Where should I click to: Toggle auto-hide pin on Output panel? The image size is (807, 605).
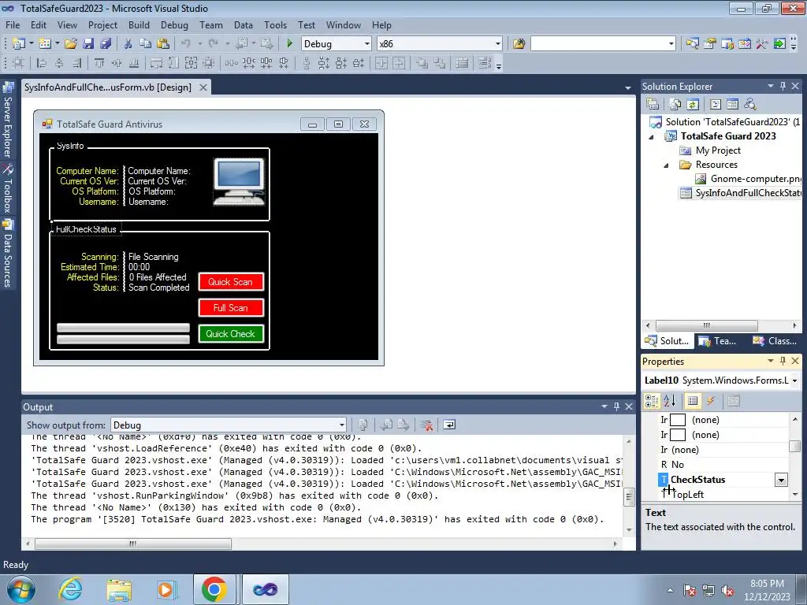(x=616, y=406)
